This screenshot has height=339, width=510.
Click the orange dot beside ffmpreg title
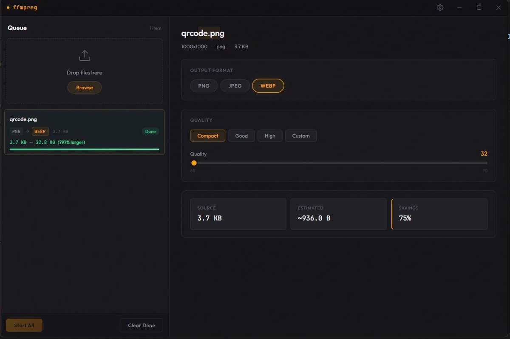click(8, 8)
